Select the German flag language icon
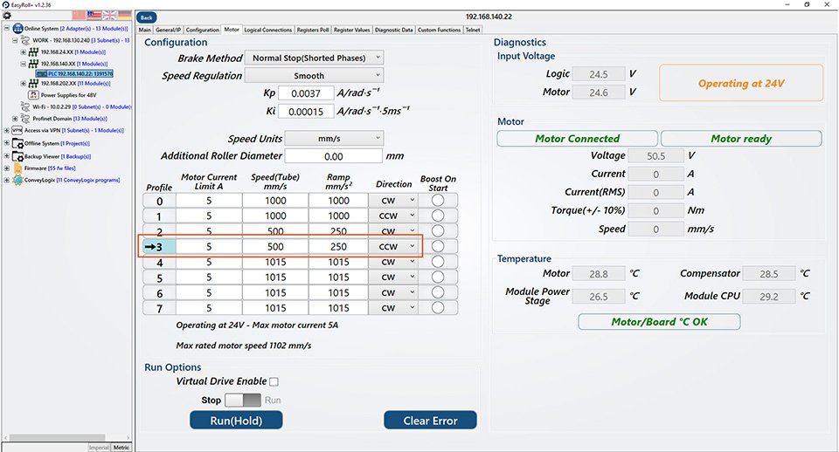Image resolution: width=839 pixels, height=452 pixels. tap(125, 15)
